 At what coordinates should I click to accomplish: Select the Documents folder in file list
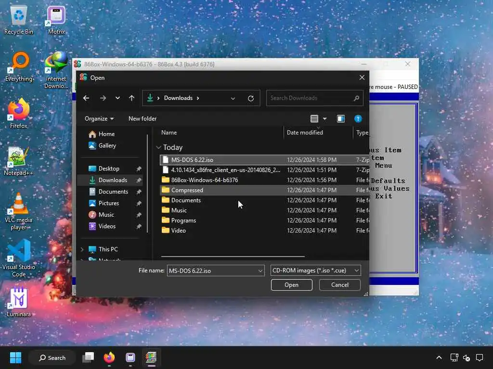tap(264, 200)
